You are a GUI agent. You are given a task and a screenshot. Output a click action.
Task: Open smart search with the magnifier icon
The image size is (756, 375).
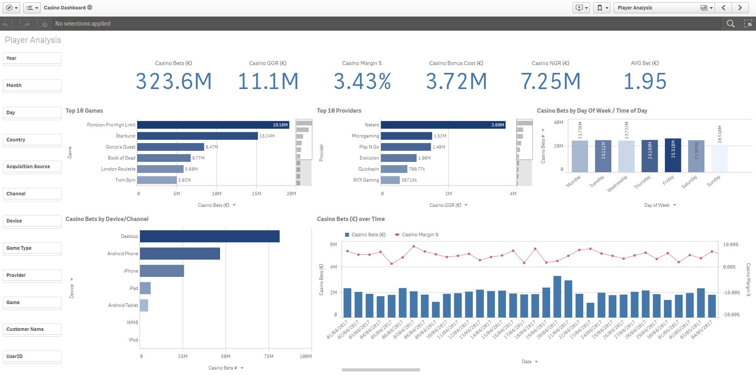click(x=730, y=23)
